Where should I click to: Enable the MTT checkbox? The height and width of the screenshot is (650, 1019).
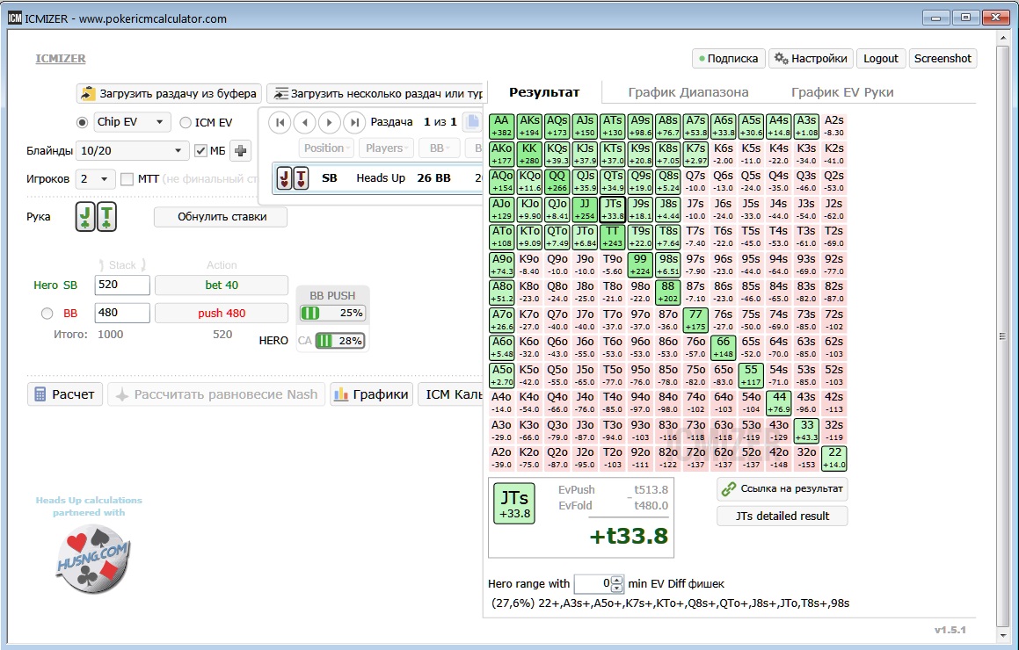[x=127, y=179]
